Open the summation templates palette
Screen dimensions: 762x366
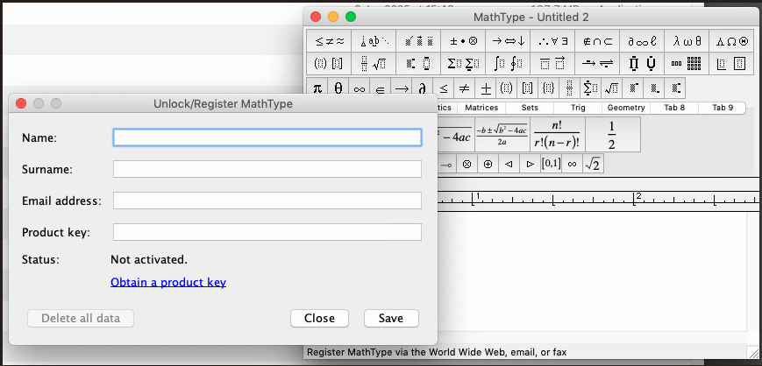[463, 64]
